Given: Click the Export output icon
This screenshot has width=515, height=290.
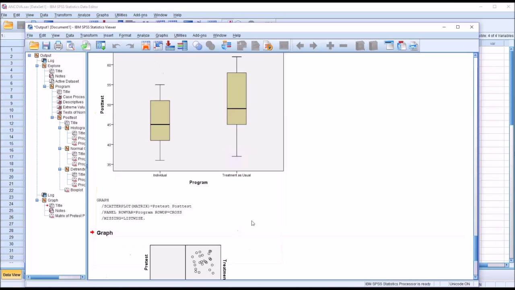Looking at the screenshot, I should (x=85, y=46).
